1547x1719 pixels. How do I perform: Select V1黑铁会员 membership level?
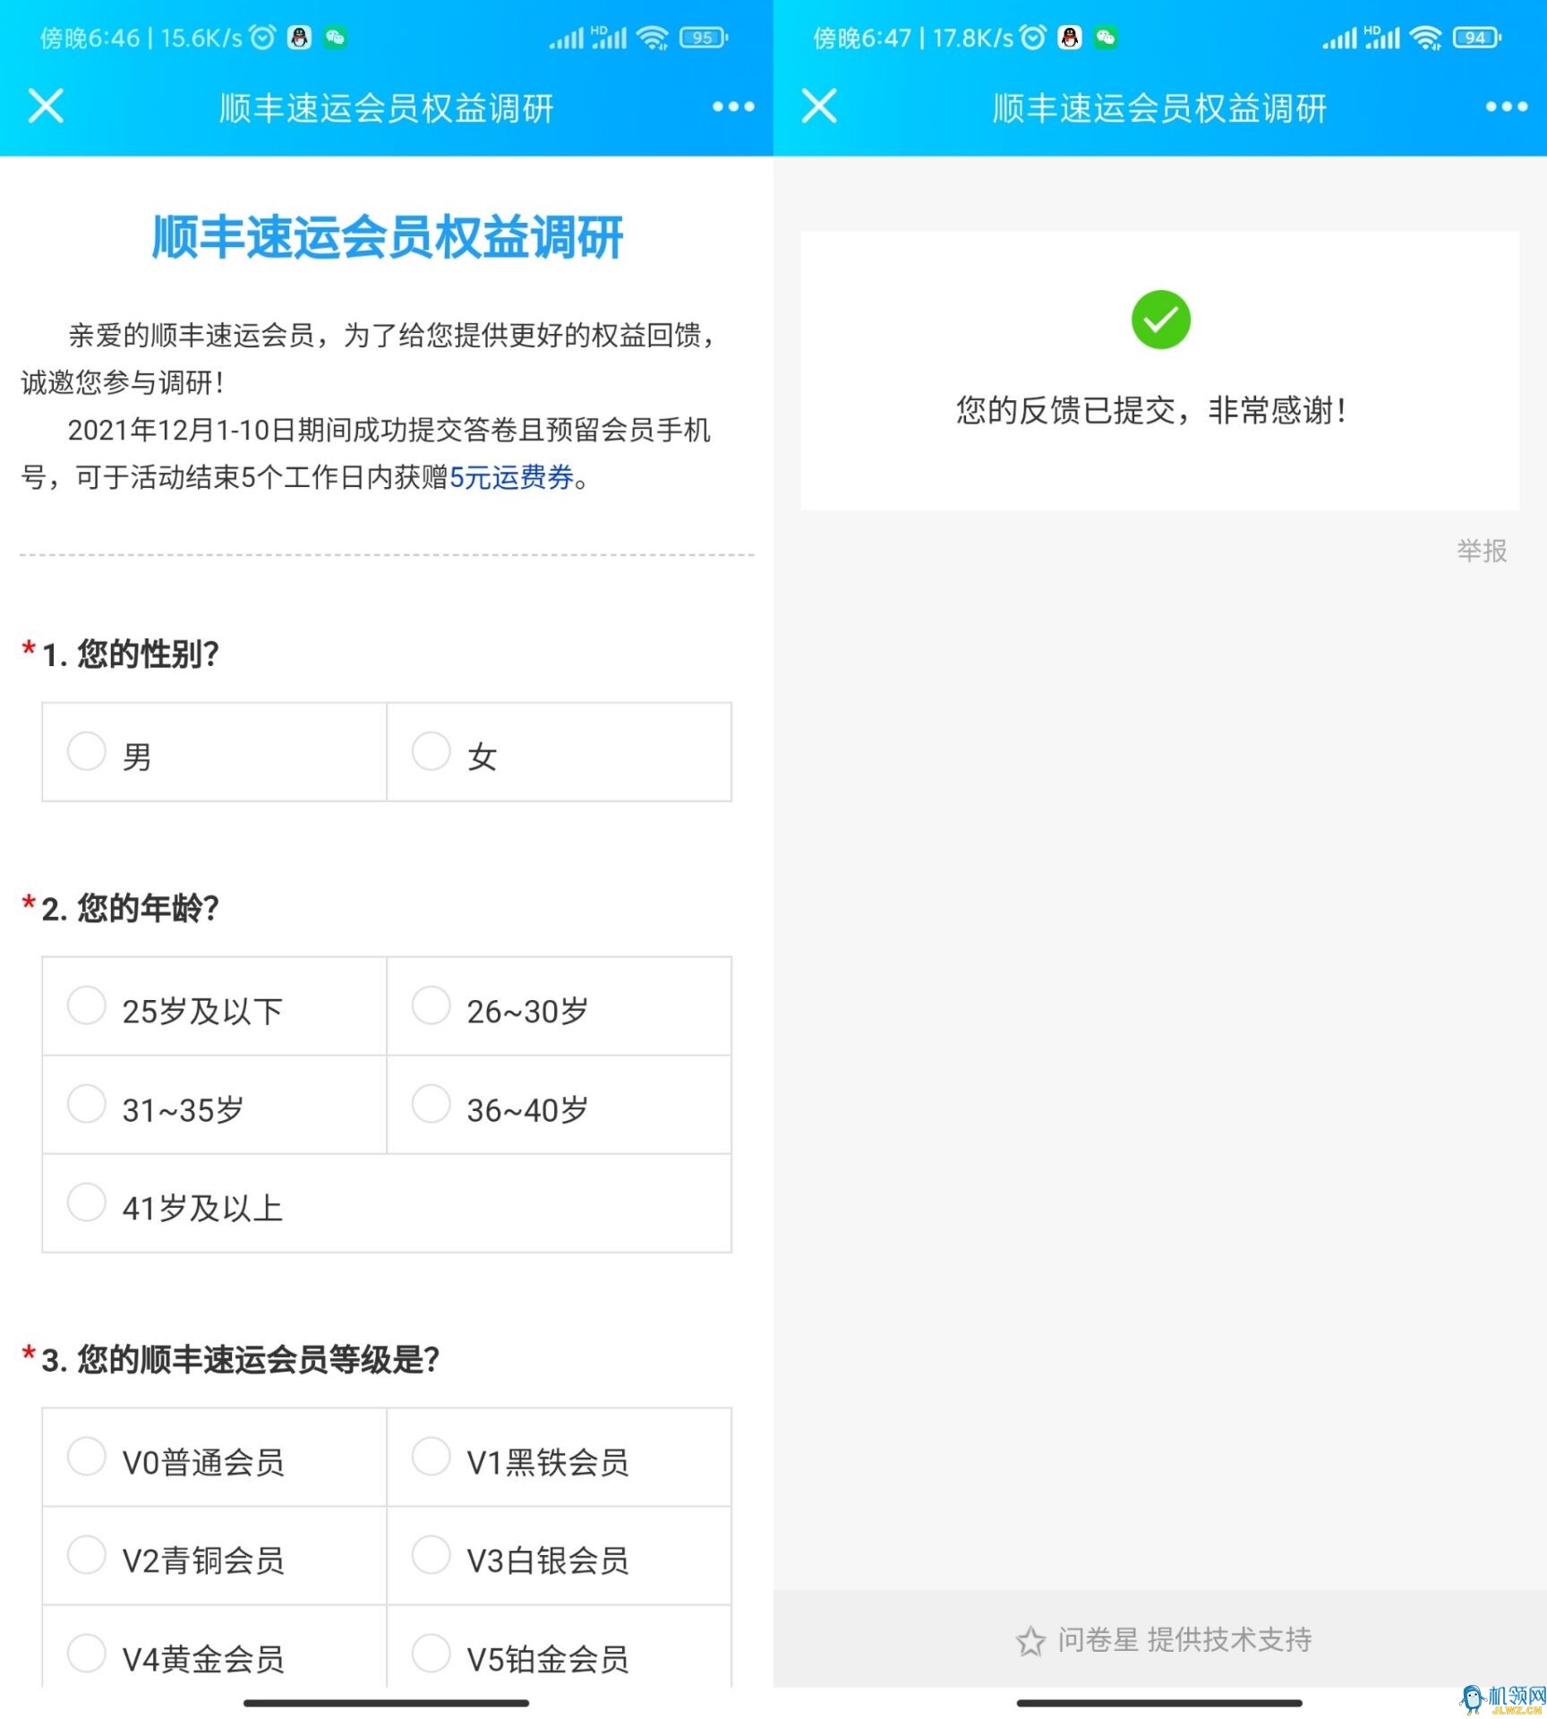(560, 1458)
